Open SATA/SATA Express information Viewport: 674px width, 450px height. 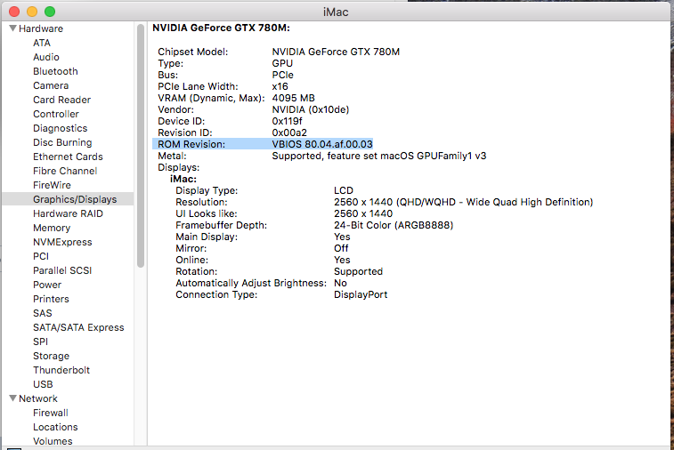point(78,327)
